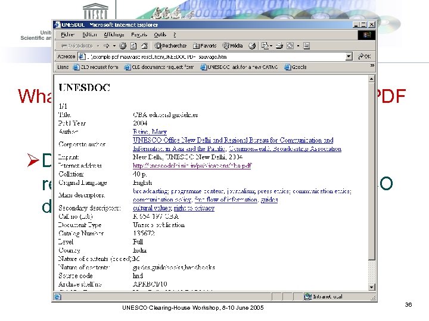Follow the right to privacy link
Image resolution: width=429 pixels, height=321 pixels.
coord(194,208)
